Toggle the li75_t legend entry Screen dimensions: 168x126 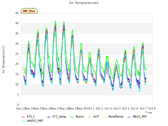pos(28,117)
